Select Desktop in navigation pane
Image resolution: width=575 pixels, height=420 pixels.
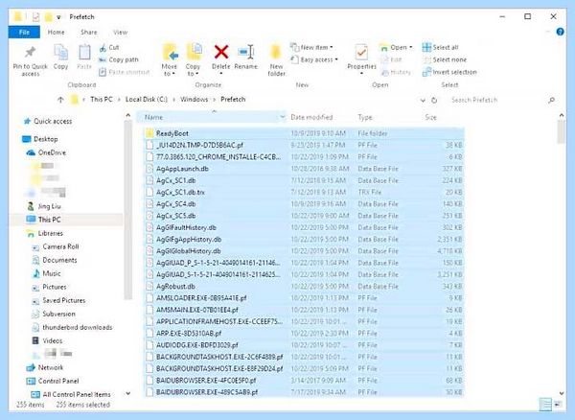[40, 139]
